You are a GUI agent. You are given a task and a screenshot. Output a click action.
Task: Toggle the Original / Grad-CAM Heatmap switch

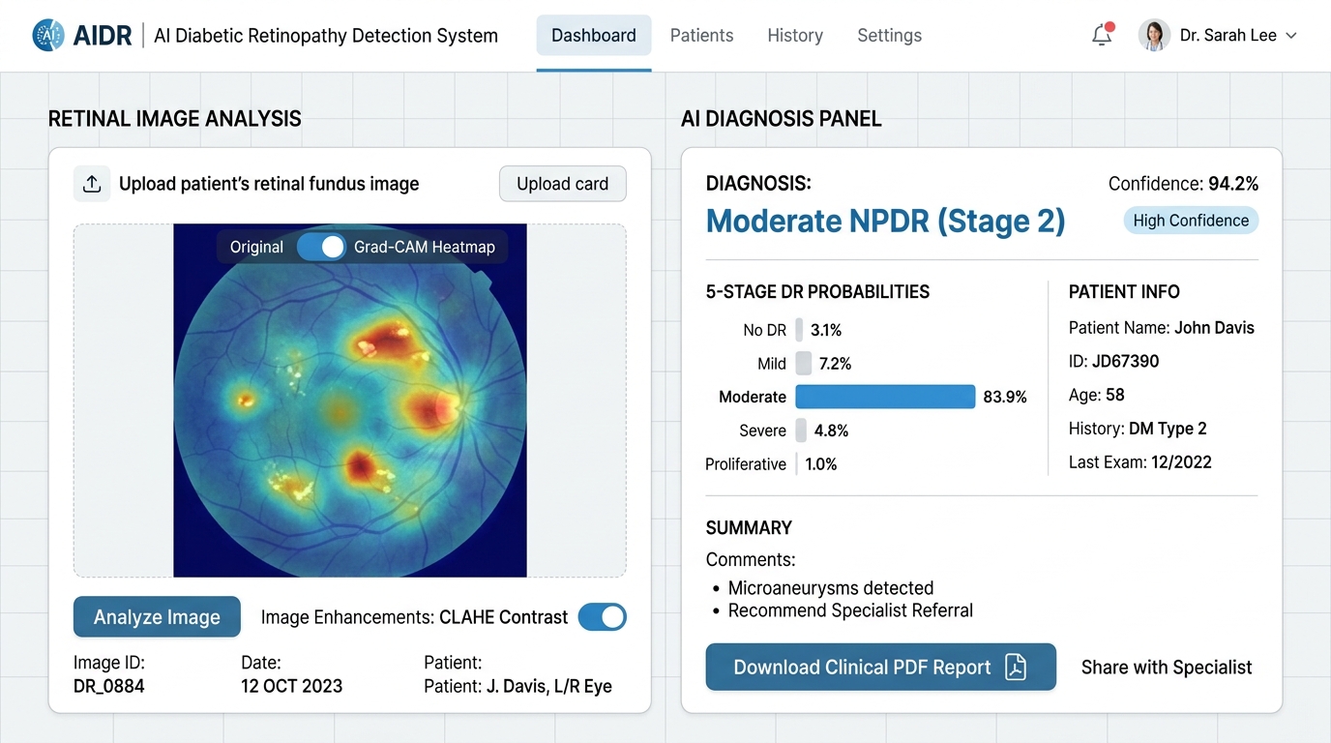coord(321,247)
